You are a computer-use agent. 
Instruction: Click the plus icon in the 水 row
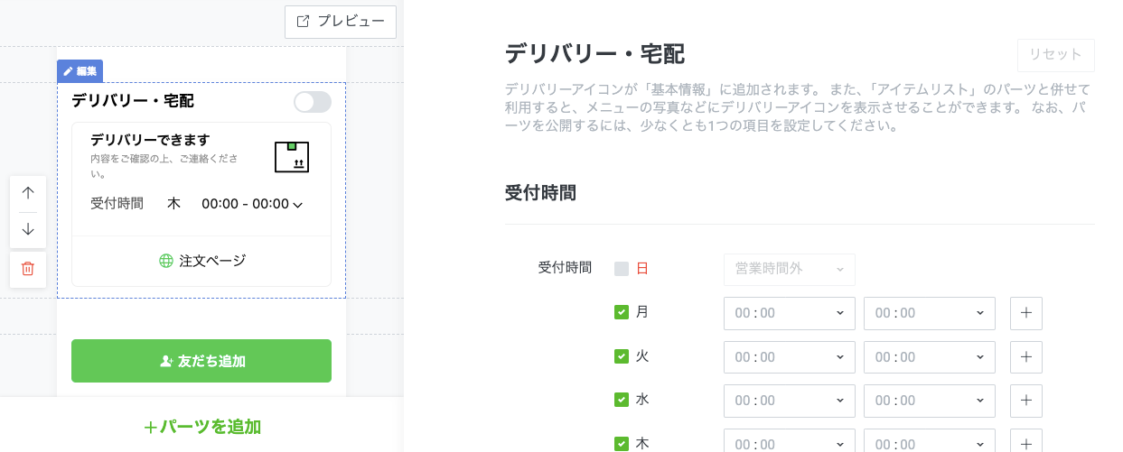[x=1026, y=401]
